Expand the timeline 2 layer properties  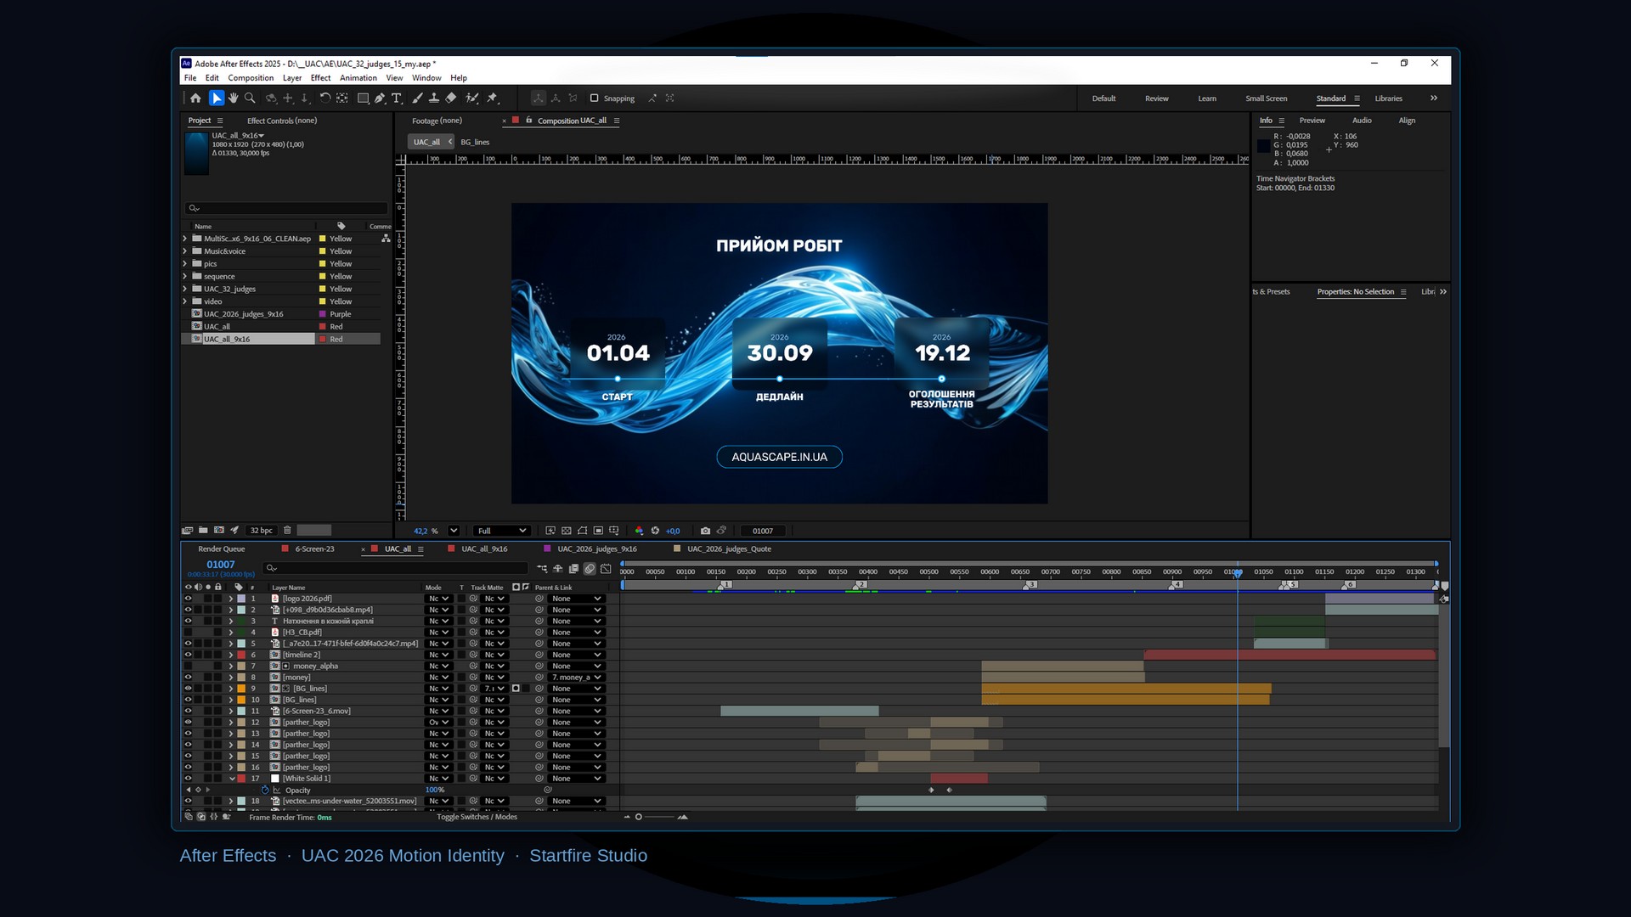[x=231, y=655]
